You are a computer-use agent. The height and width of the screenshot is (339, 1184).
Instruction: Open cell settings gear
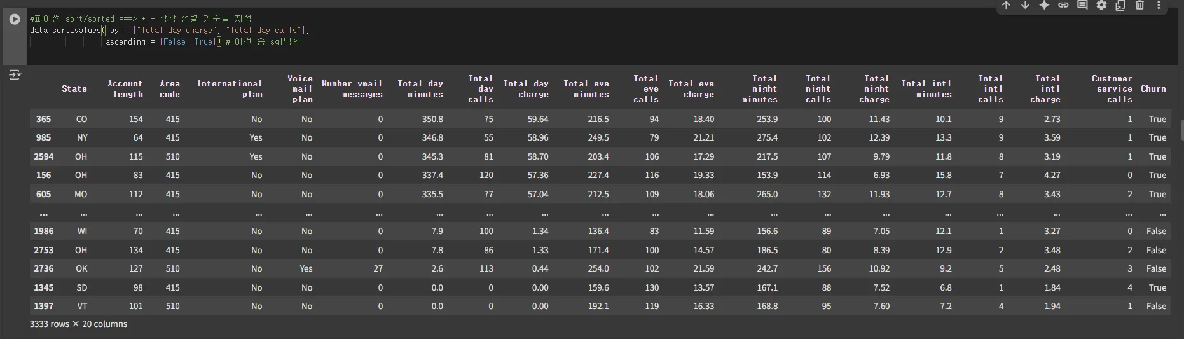tap(1101, 5)
